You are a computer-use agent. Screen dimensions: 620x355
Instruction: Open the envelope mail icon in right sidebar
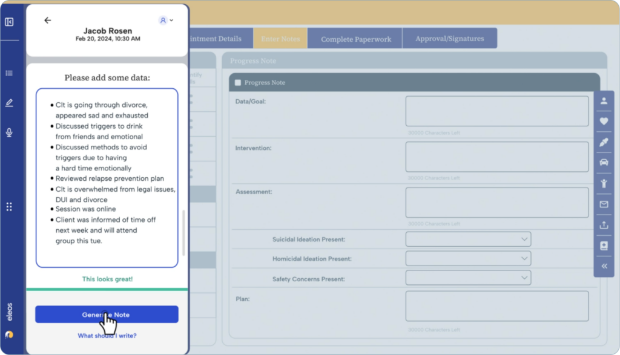click(604, 204)
